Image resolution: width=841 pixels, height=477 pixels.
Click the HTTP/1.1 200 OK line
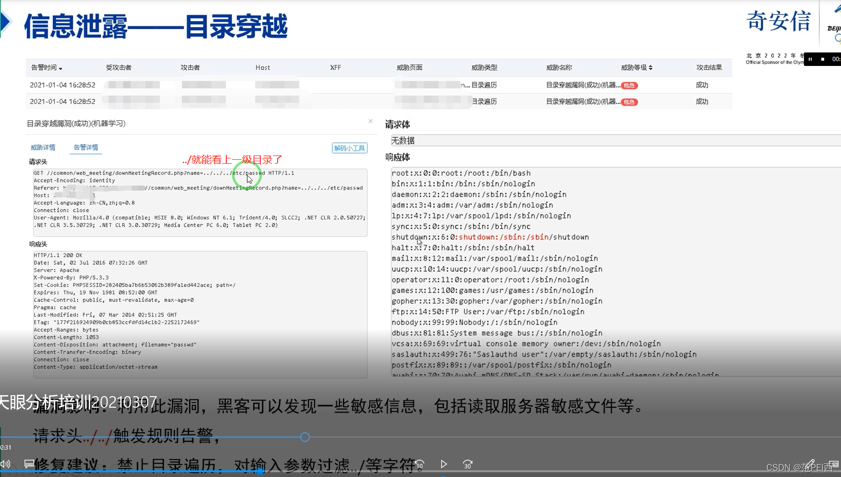(58, 255)
